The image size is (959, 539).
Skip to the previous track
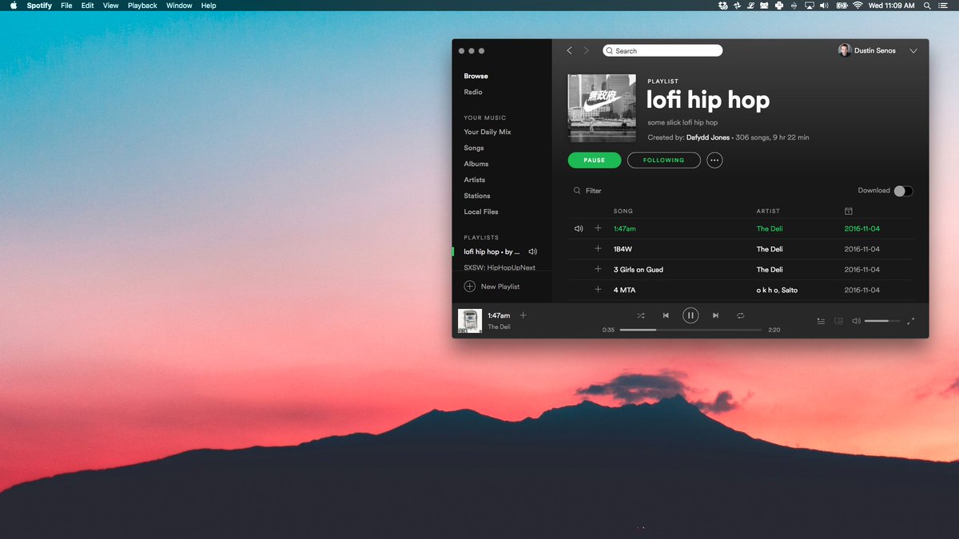click(x=666, y=315)
